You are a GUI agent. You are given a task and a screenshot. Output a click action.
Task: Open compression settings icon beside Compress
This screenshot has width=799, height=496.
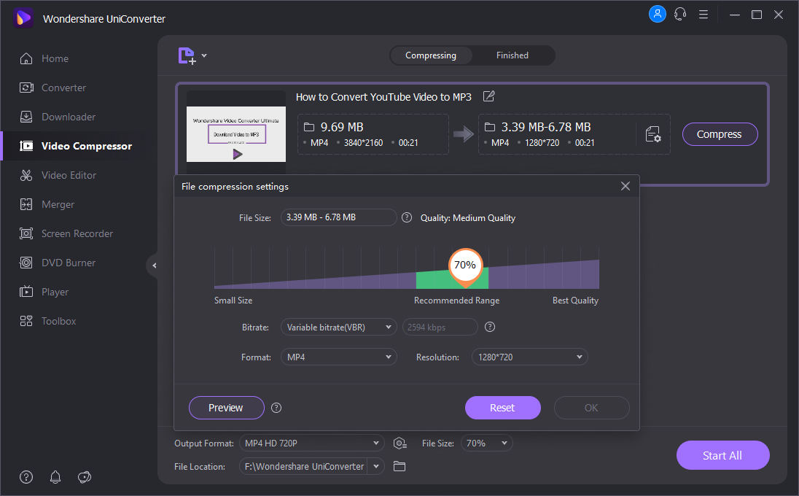653,134
